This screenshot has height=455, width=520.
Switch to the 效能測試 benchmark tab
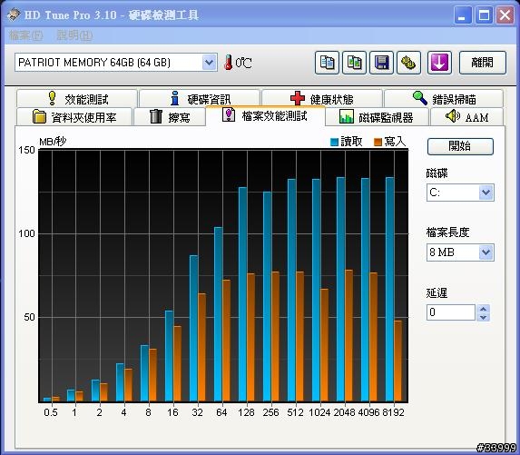(x=76, y=99)
